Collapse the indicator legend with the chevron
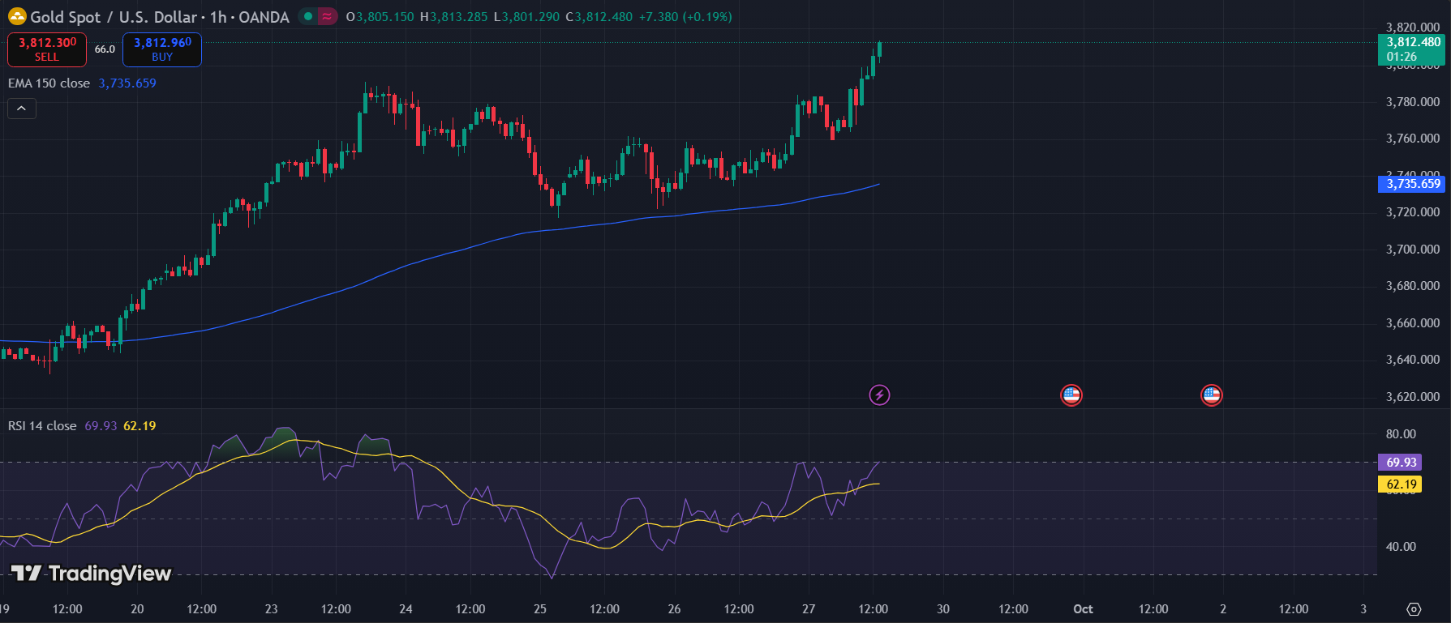Viewport: 1451px width, 623px height. pos(22,109)
